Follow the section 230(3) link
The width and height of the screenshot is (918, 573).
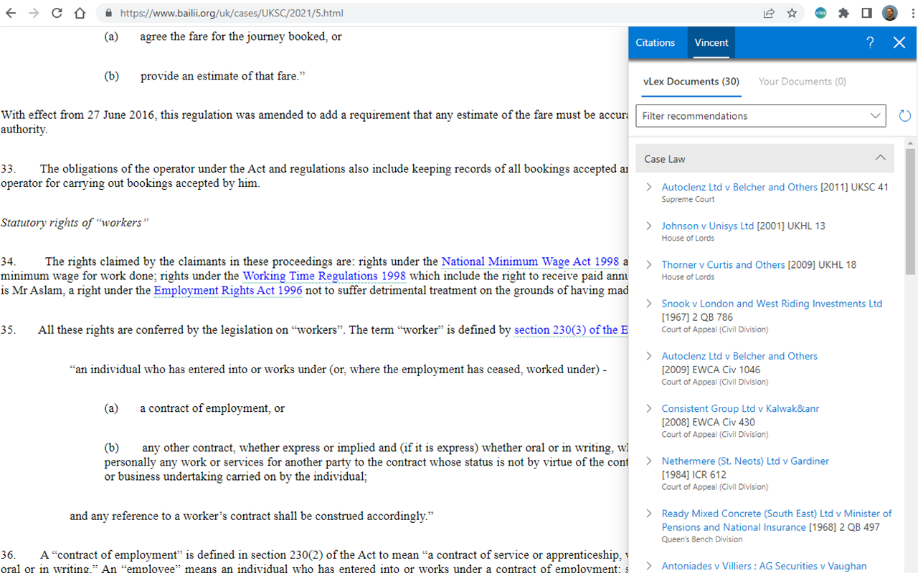click(571, 330)
